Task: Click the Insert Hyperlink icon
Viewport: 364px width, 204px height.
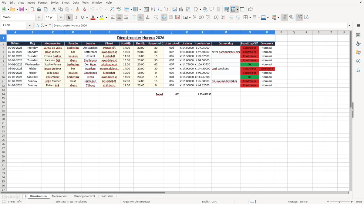Action: 205,9
